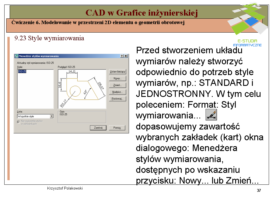Screen dimensions: 273x204
Task: Close dialog with Zamknij button
Action: tap(98, 128)
